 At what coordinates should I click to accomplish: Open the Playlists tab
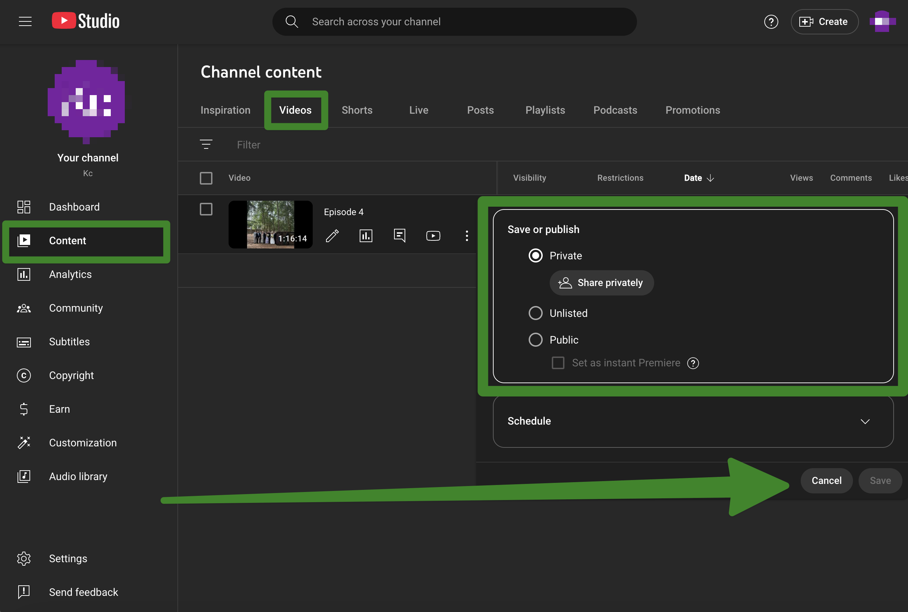pyautogui.click(x=545, y=110)
